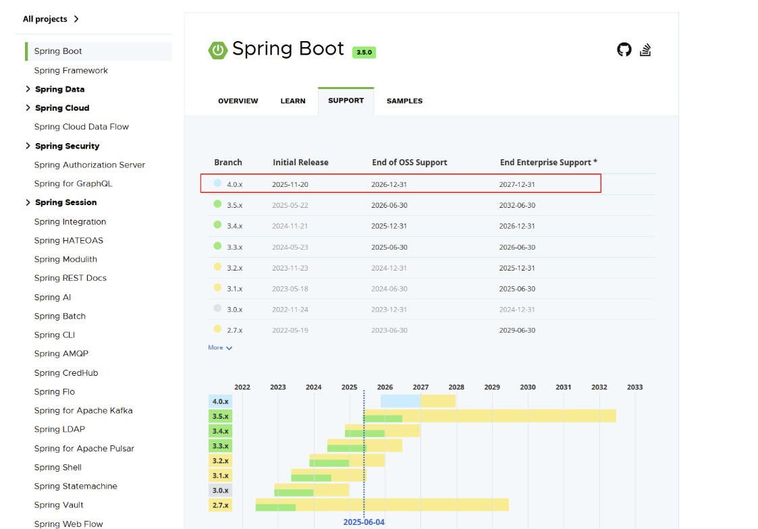Open Spring for GraphQL project

[73, 184]
